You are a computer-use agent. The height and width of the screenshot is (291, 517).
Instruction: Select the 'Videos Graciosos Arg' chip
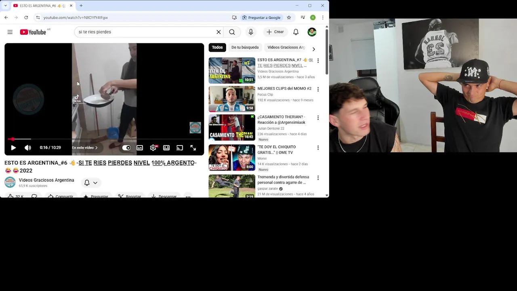pos(286,47)
